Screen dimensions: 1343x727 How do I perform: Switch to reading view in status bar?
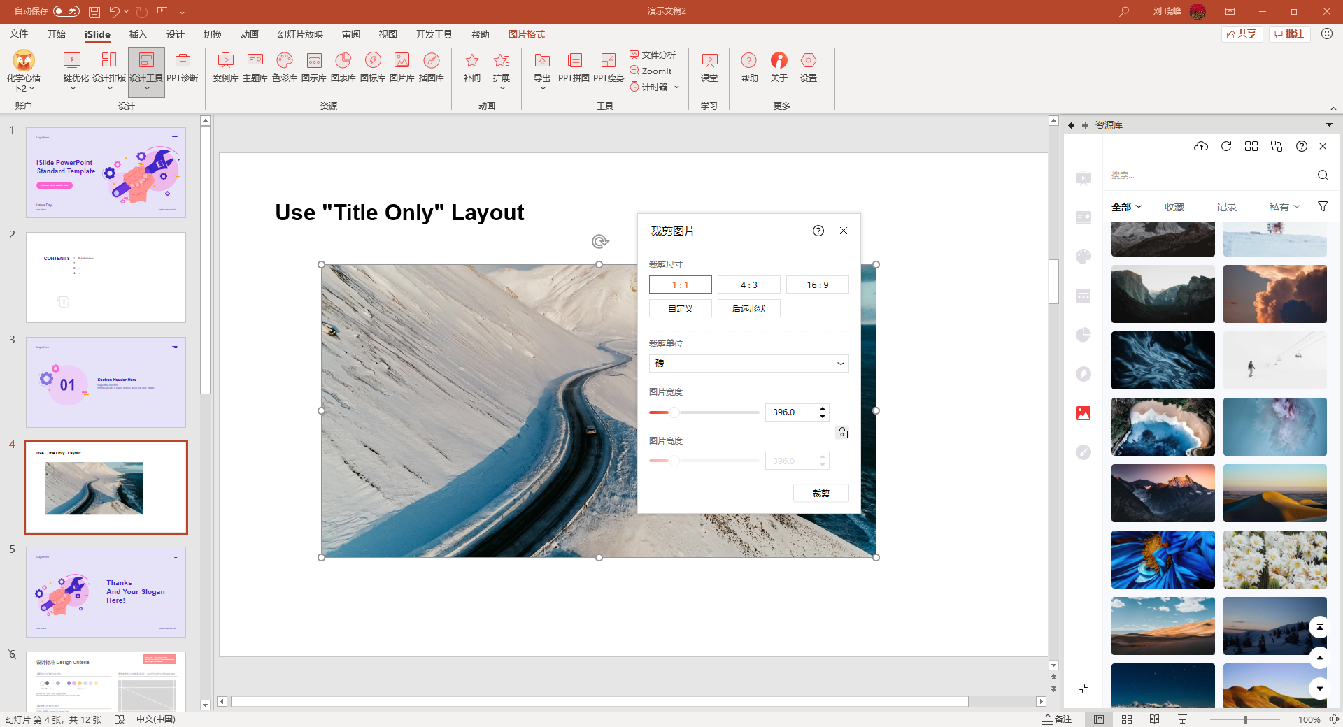tap(1154, 719)
